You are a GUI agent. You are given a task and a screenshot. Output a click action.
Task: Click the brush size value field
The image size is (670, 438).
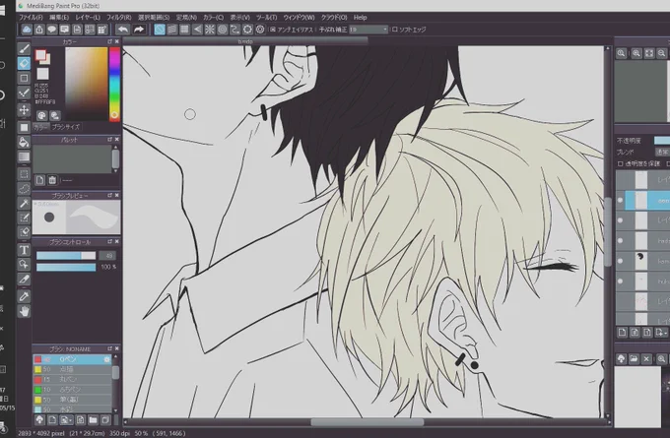point(108,255)
